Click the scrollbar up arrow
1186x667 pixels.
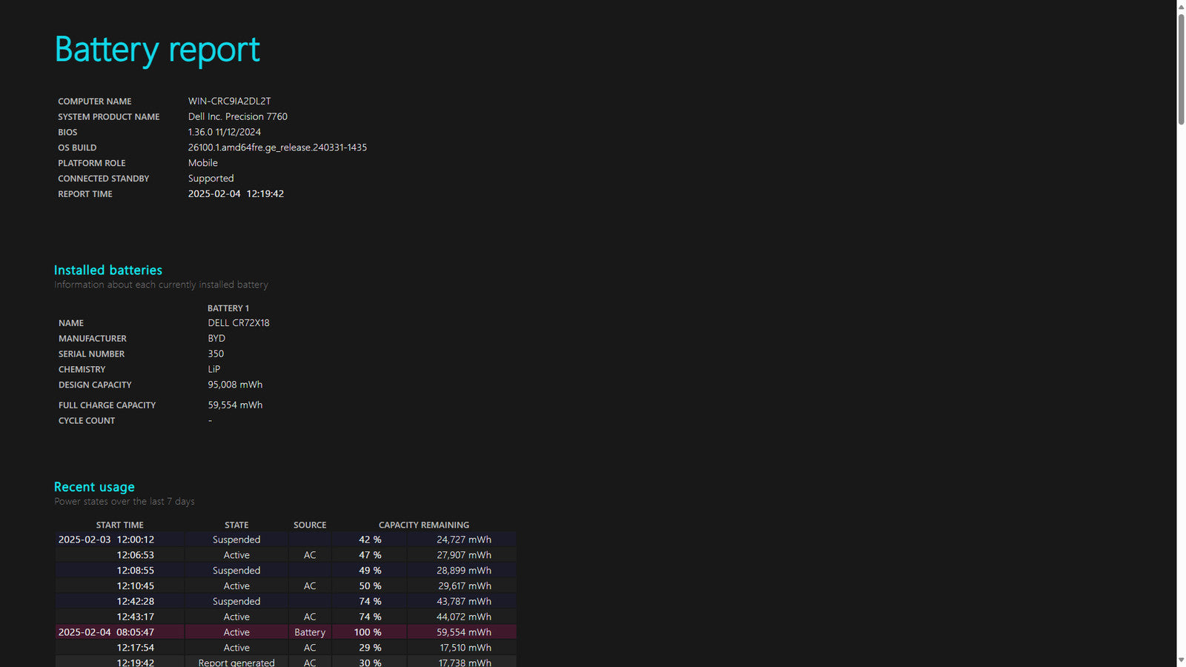1181,6
